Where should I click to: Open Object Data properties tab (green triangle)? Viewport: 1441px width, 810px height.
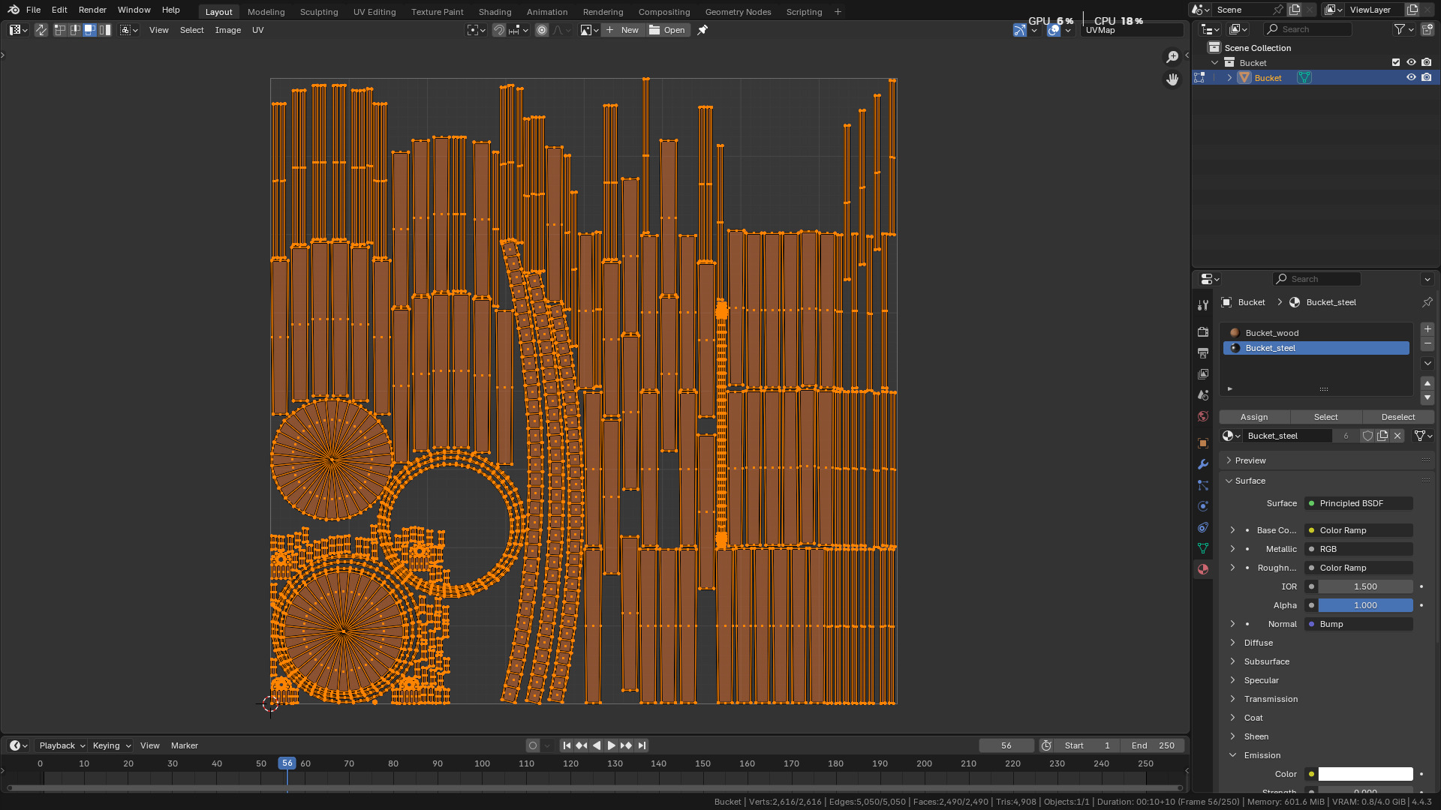[1203, 548]
